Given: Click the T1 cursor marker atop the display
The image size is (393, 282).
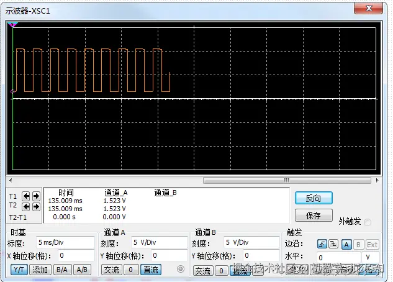Looking at the screenshot, I should click(12, 25).
